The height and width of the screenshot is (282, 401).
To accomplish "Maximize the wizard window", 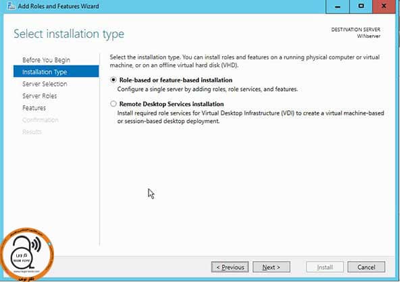I will point(361,7).
